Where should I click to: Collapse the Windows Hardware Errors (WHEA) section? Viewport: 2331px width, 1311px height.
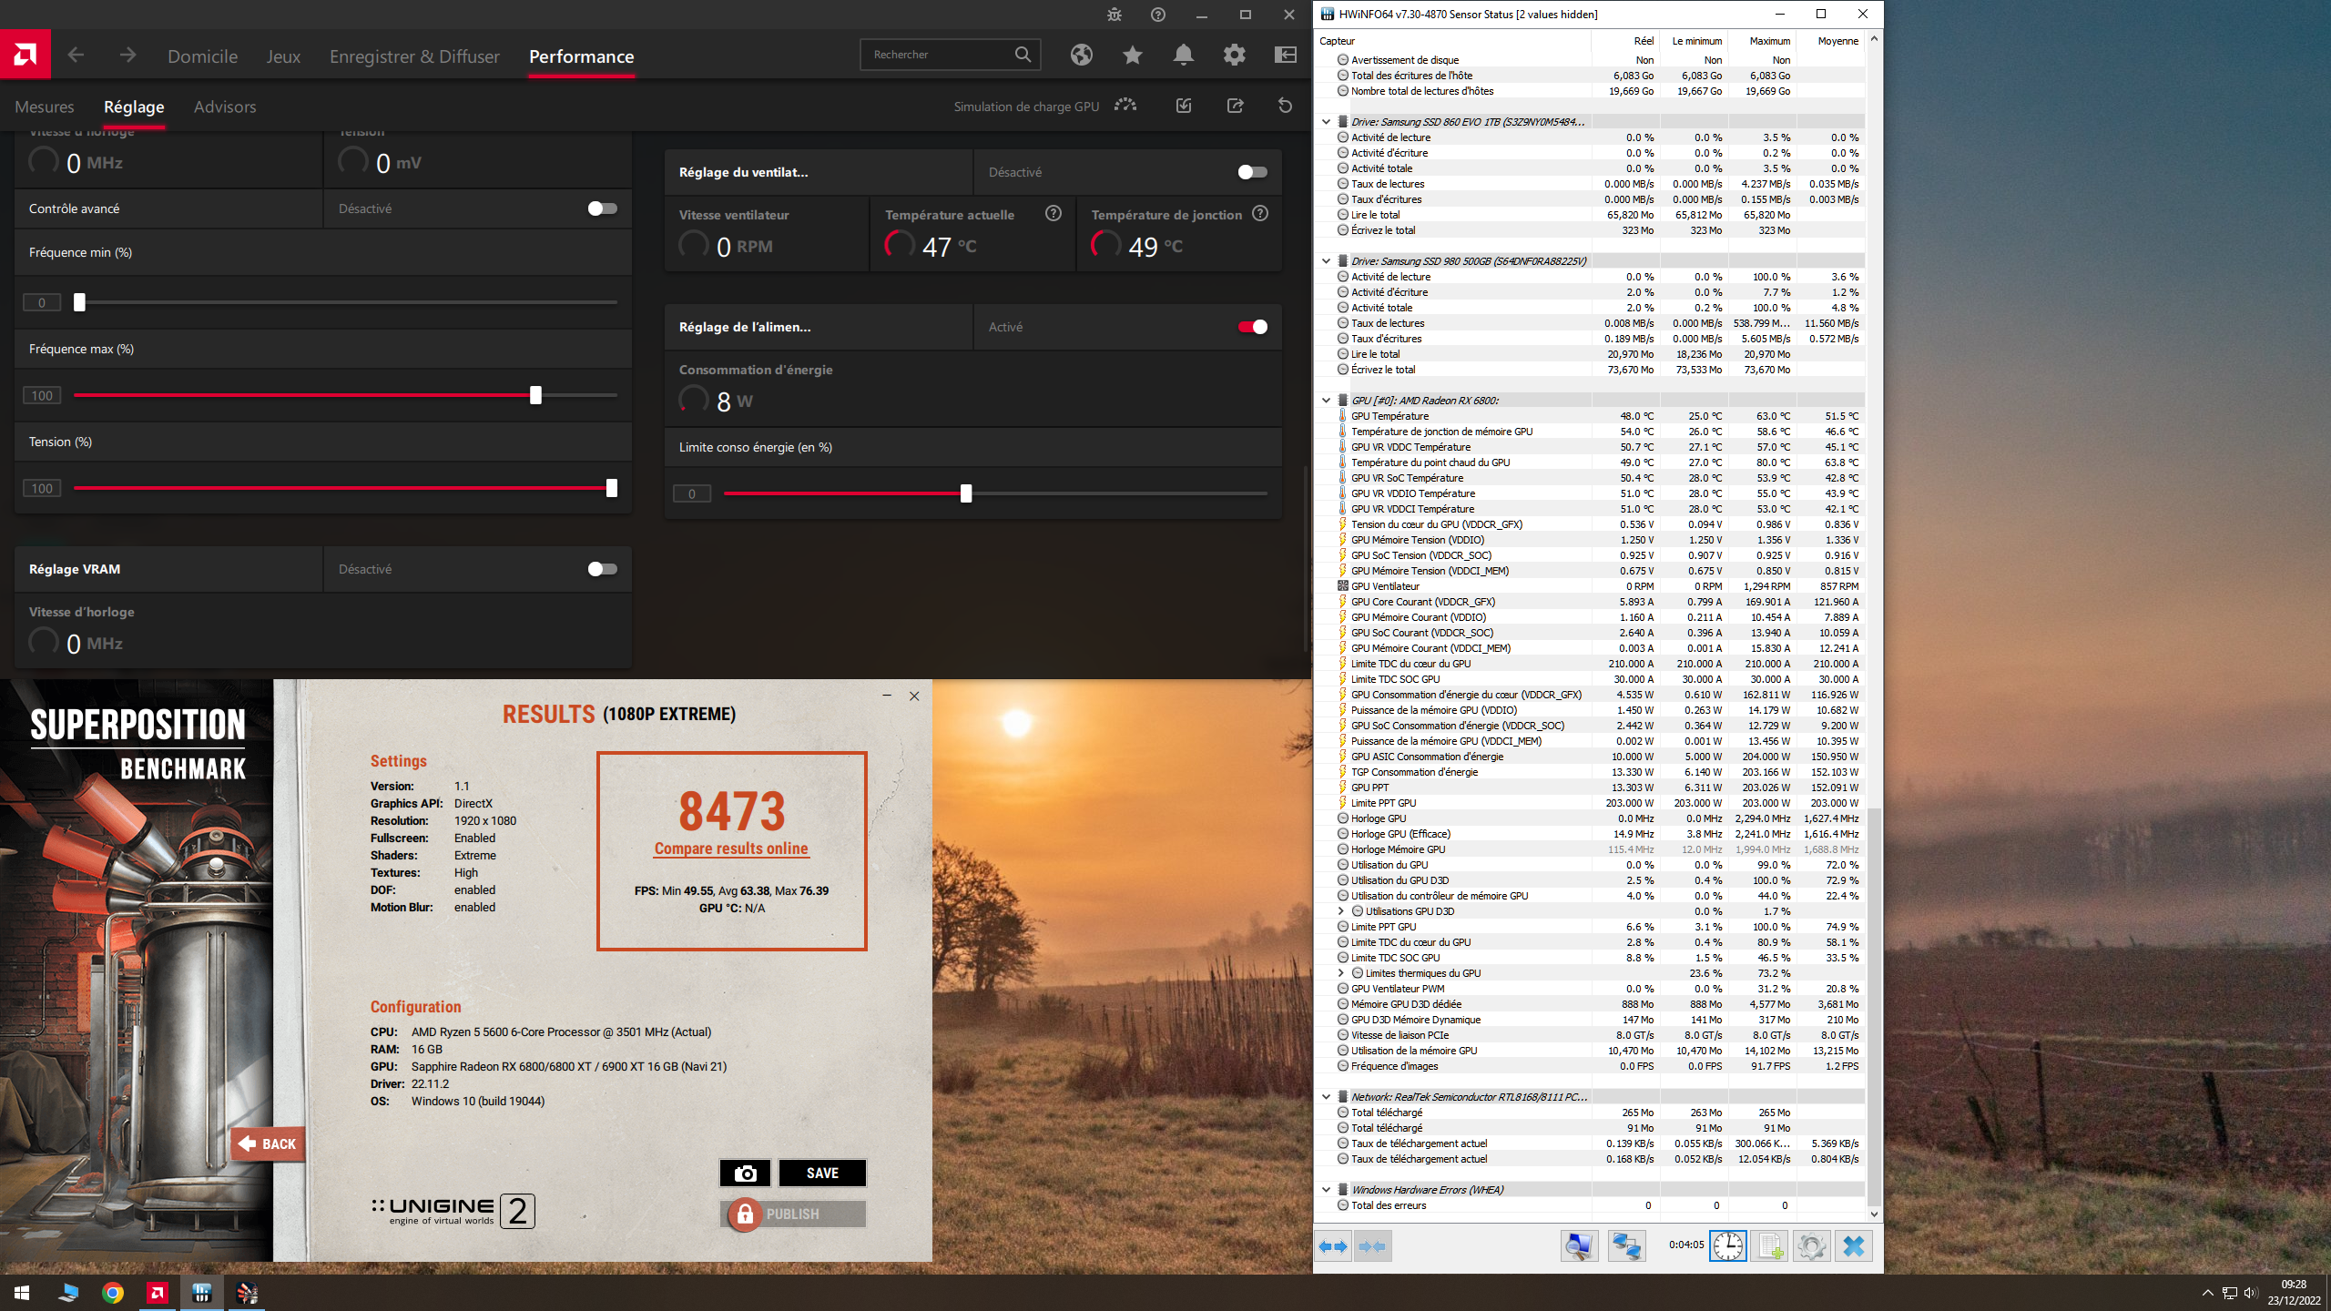click(1327, 1190)
